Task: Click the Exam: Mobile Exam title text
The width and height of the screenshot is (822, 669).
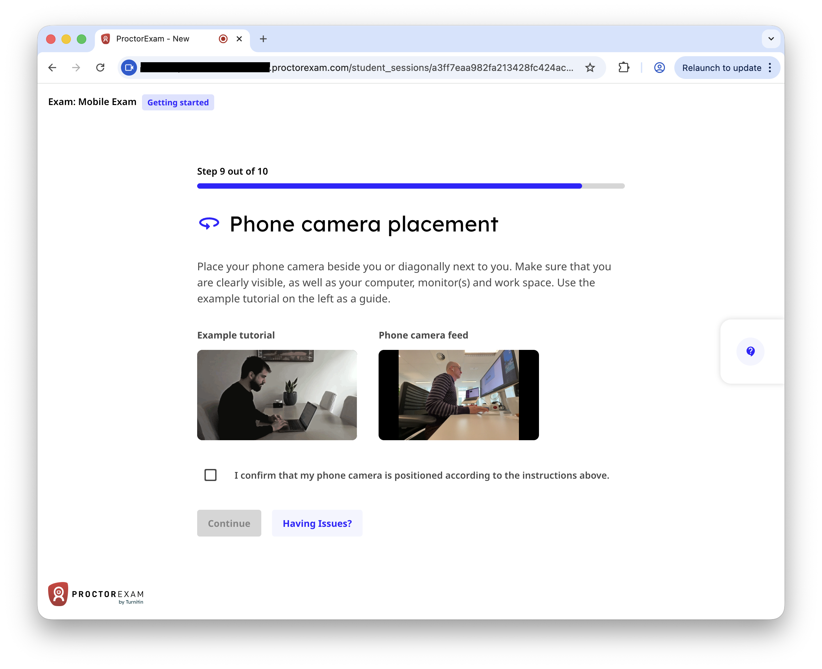Action: coord(93,102)
